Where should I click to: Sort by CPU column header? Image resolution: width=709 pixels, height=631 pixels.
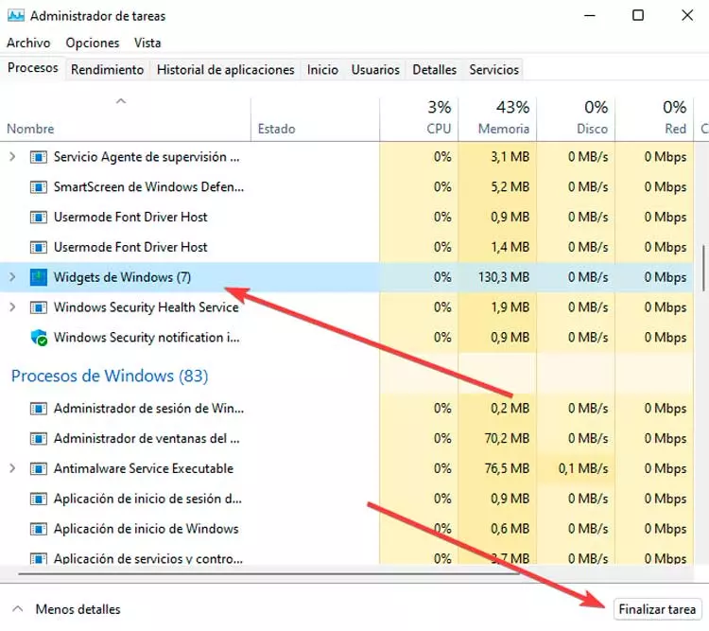coord(419,117)
